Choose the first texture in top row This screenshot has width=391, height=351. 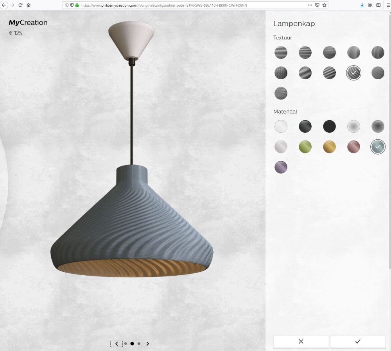(x=281, y=52)
